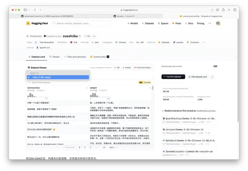Choose the train (1.5k rows) split option
Viewport: 248px width, 171px height.
coord(58,77)
